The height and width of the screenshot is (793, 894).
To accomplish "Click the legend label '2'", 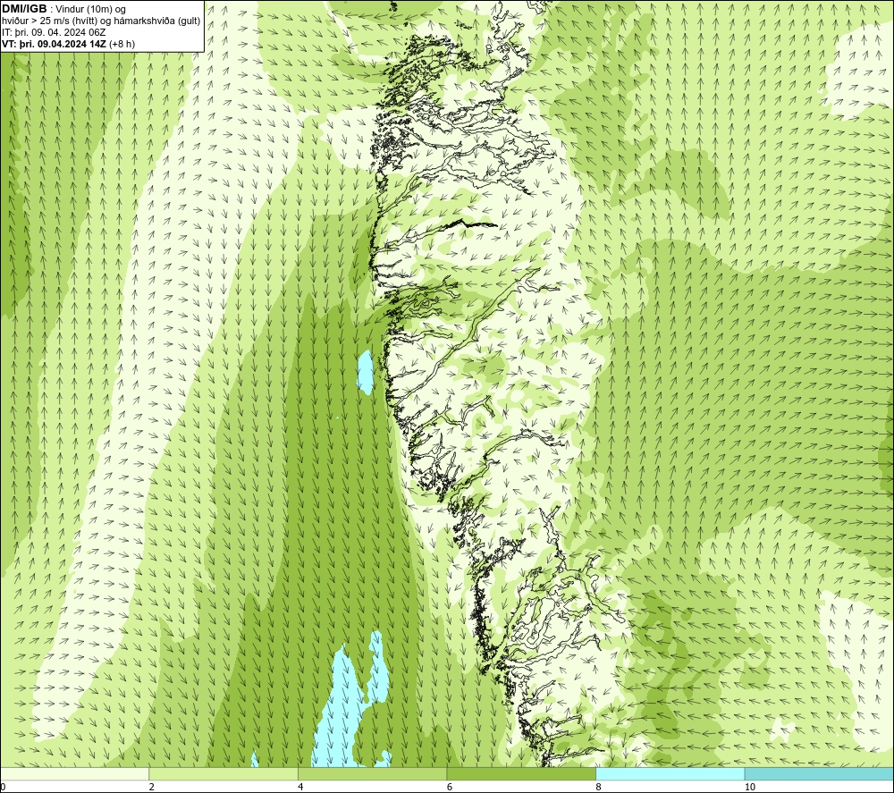I will pyautogui.click(x=152, y=787).
